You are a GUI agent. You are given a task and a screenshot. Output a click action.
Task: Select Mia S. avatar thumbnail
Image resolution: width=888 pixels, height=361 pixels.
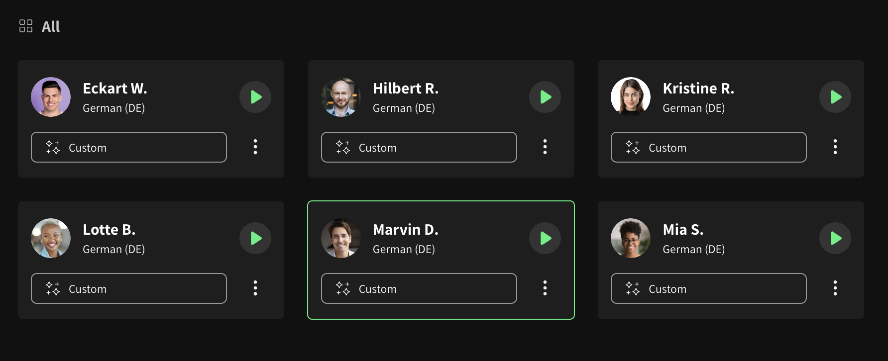click(631, 238)
